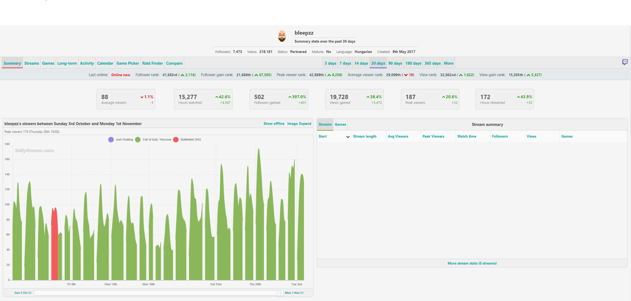
Task: Switch to the Streams tab in navigation
Action: 31,63
